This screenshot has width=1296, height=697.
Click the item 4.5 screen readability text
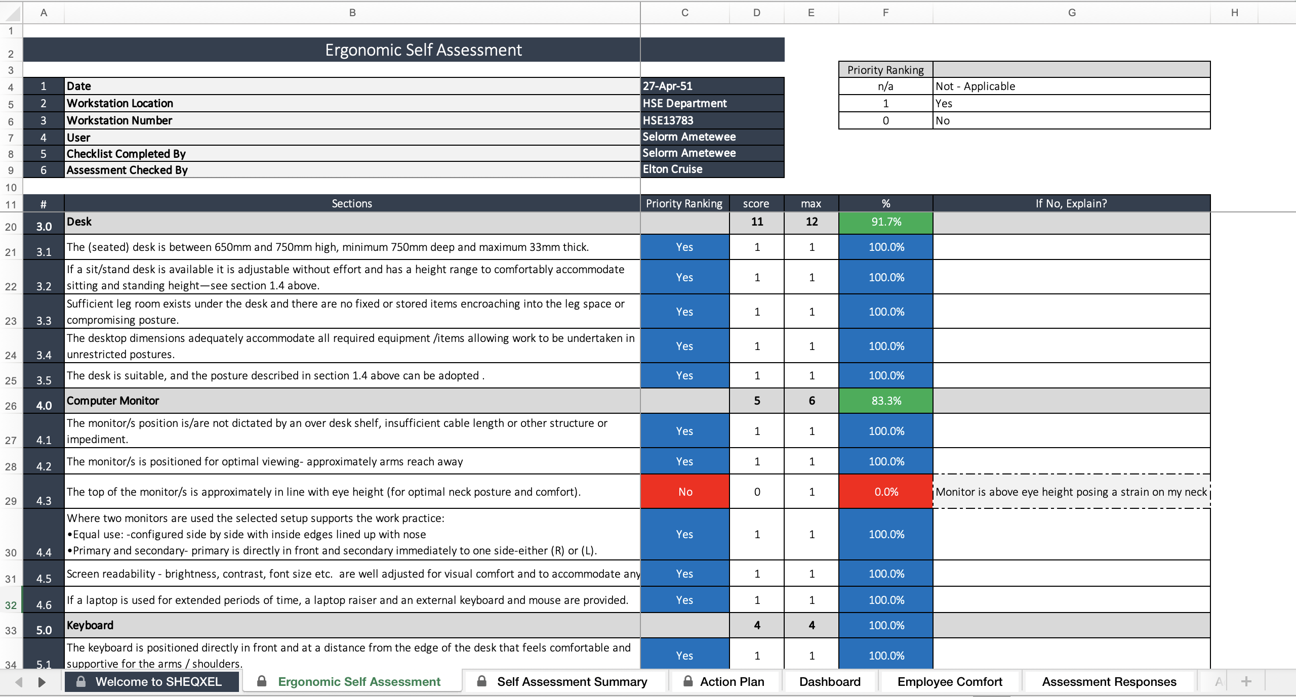[x=353, y=574]
